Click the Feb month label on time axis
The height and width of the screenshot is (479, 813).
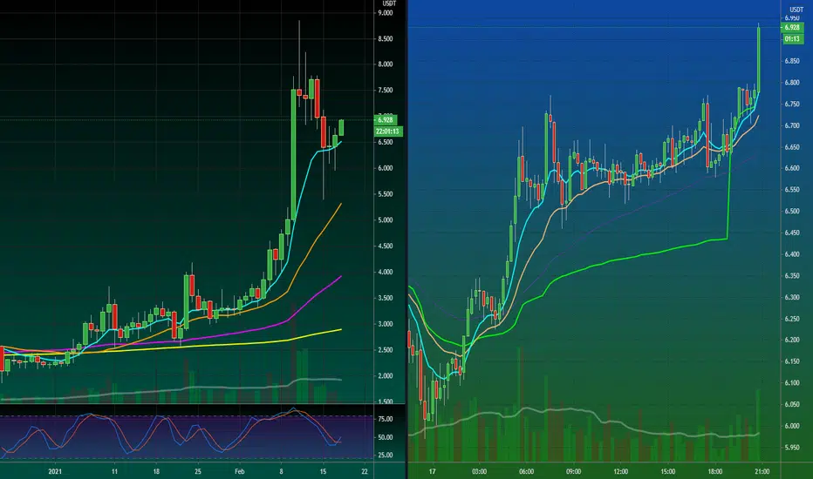click(240, 472)
